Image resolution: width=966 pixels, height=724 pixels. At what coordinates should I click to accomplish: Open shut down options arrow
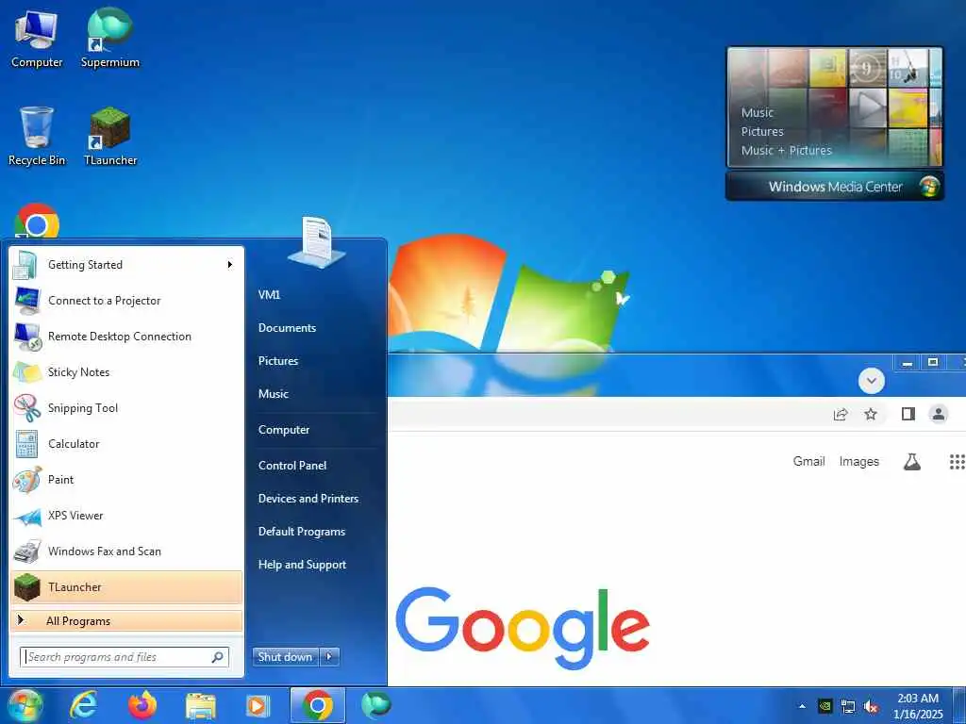click(329, 657)
